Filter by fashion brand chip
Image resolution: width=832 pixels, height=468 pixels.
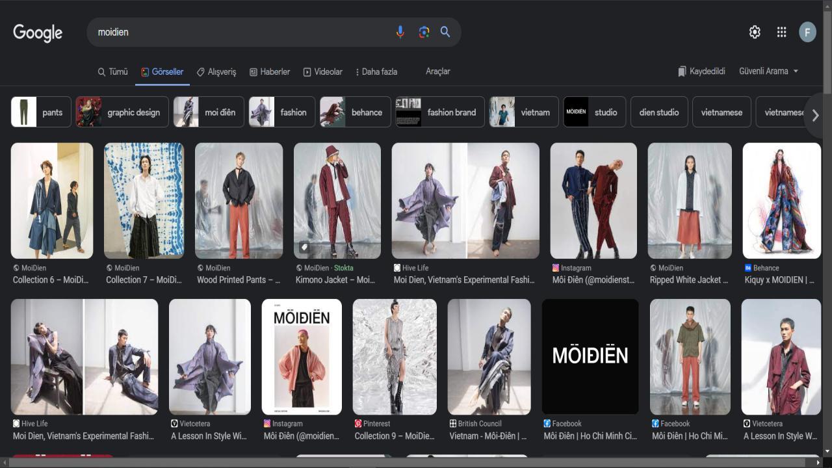(440, 112)
